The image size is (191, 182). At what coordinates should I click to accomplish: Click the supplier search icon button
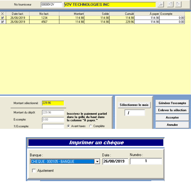coord(161,4)
